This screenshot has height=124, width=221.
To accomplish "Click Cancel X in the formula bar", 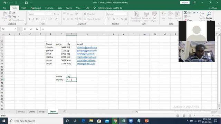I will pos(25,29).
